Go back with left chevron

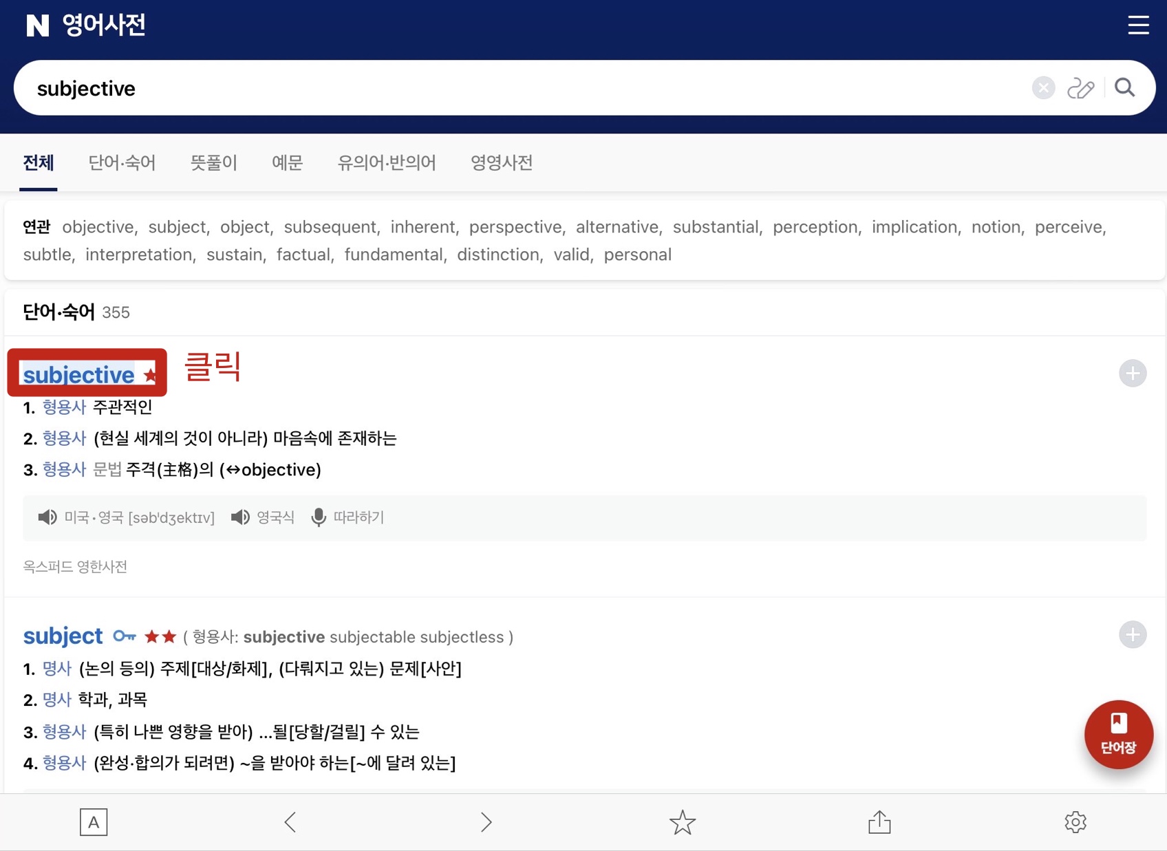pyautogui.click(x=290, y=822)
